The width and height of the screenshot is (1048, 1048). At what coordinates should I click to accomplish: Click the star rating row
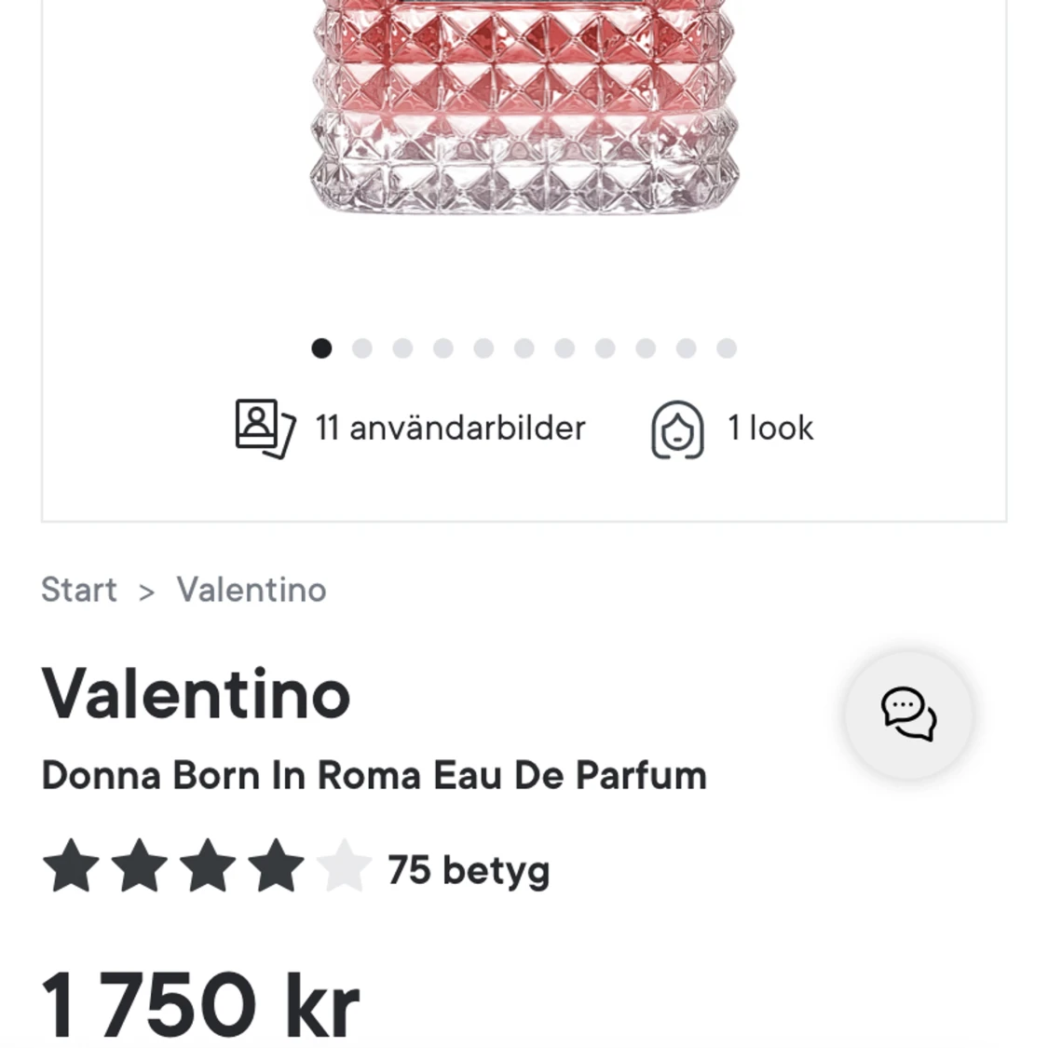207,868
